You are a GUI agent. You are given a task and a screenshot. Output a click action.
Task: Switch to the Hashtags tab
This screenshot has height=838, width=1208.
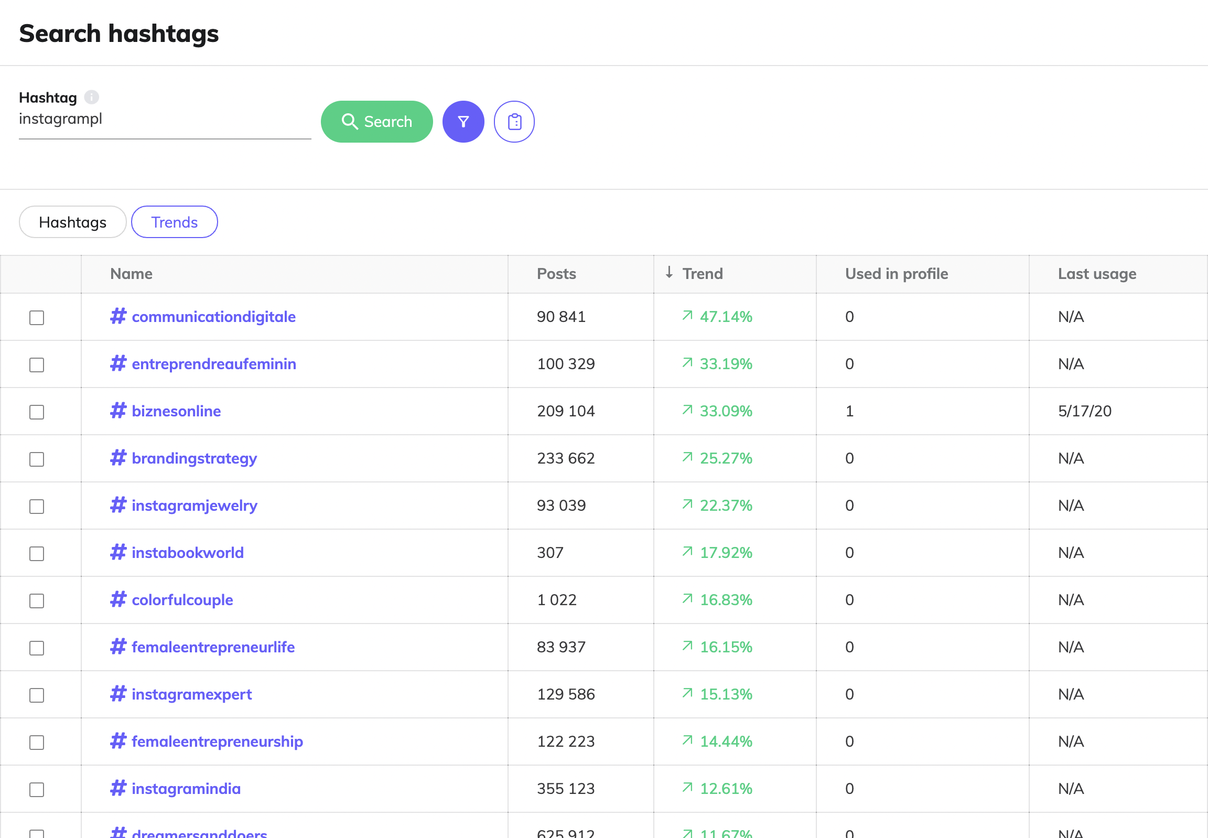[x=72, y=222]
